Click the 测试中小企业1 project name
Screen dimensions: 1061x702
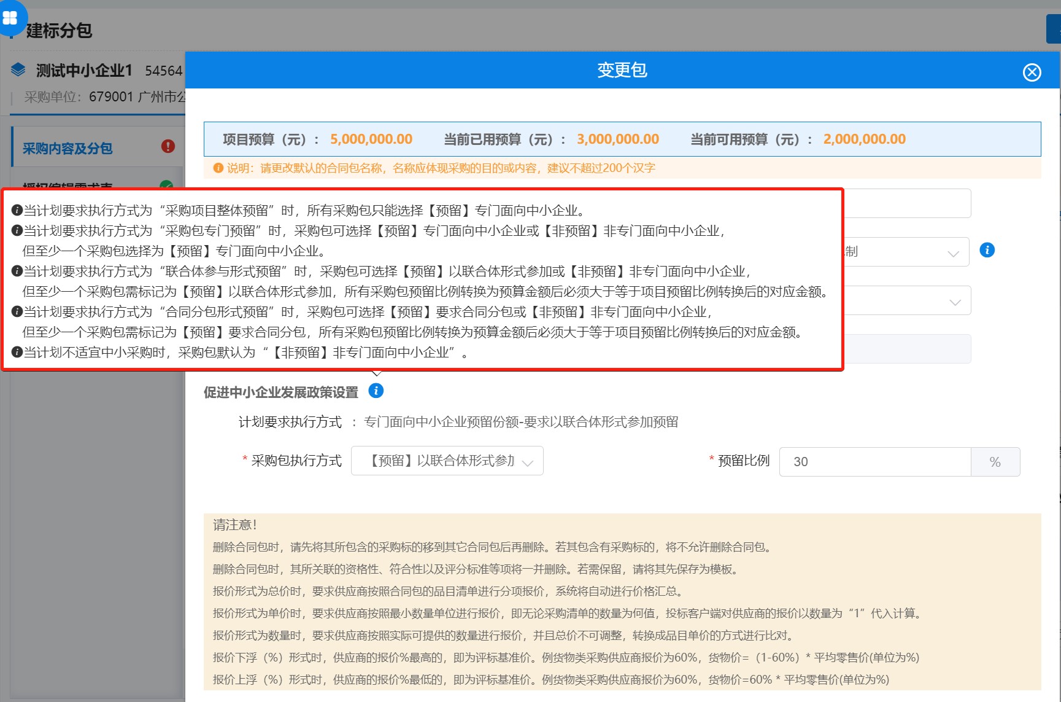point(84,71)
